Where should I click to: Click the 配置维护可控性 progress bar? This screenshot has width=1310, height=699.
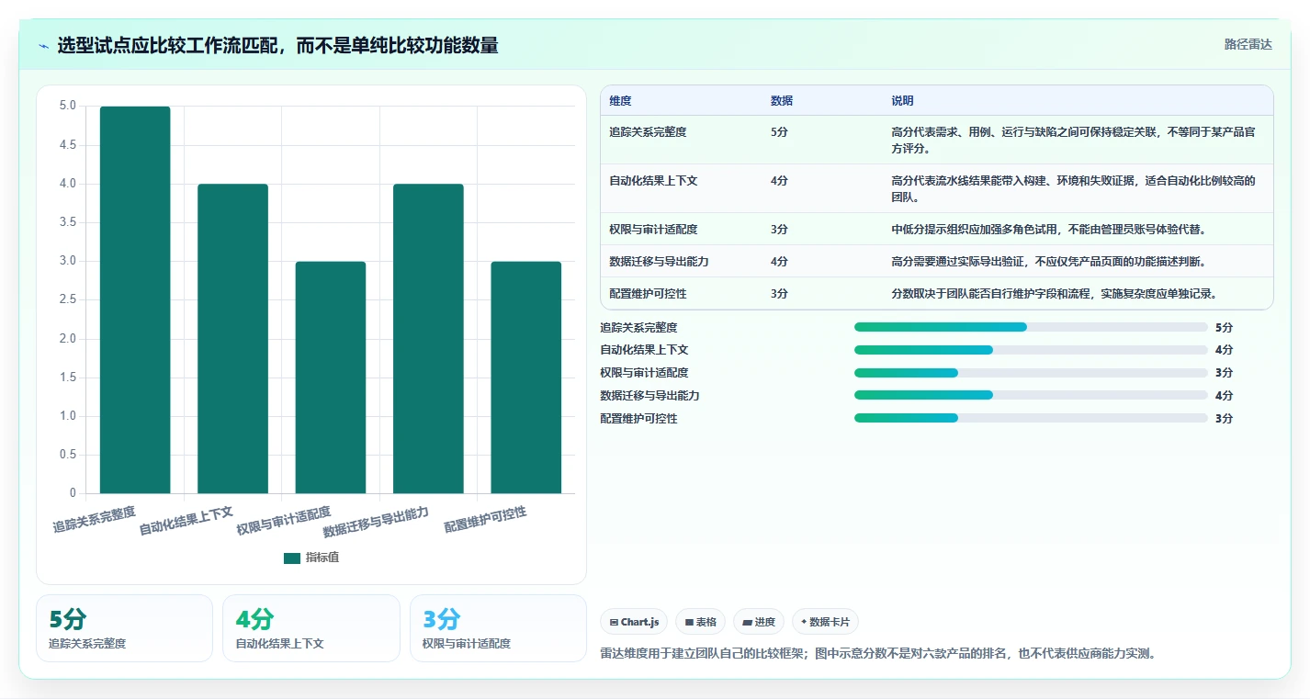coord(1031,418)
